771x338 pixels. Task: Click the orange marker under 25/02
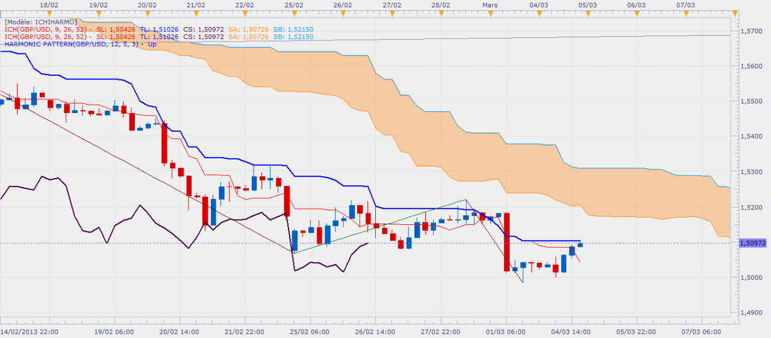293,12
